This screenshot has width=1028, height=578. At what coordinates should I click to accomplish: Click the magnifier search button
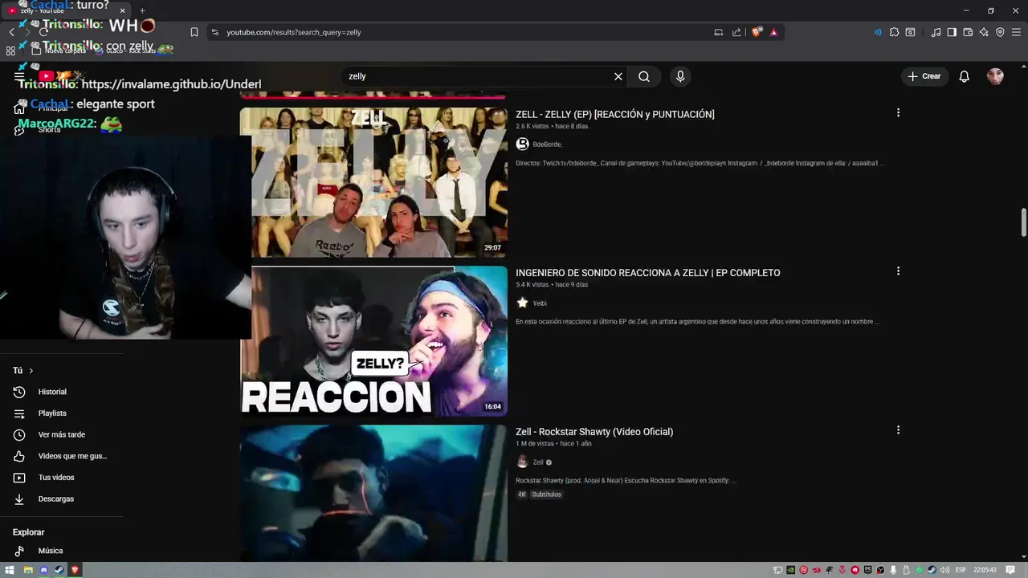[x=644, y=76]
